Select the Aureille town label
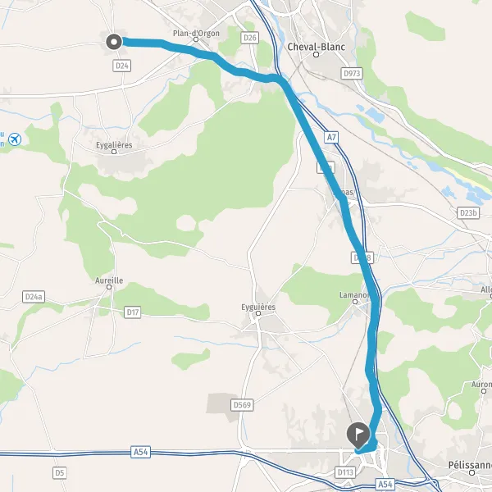The width and height of the screenshot is (492, 492). point(109,280)
